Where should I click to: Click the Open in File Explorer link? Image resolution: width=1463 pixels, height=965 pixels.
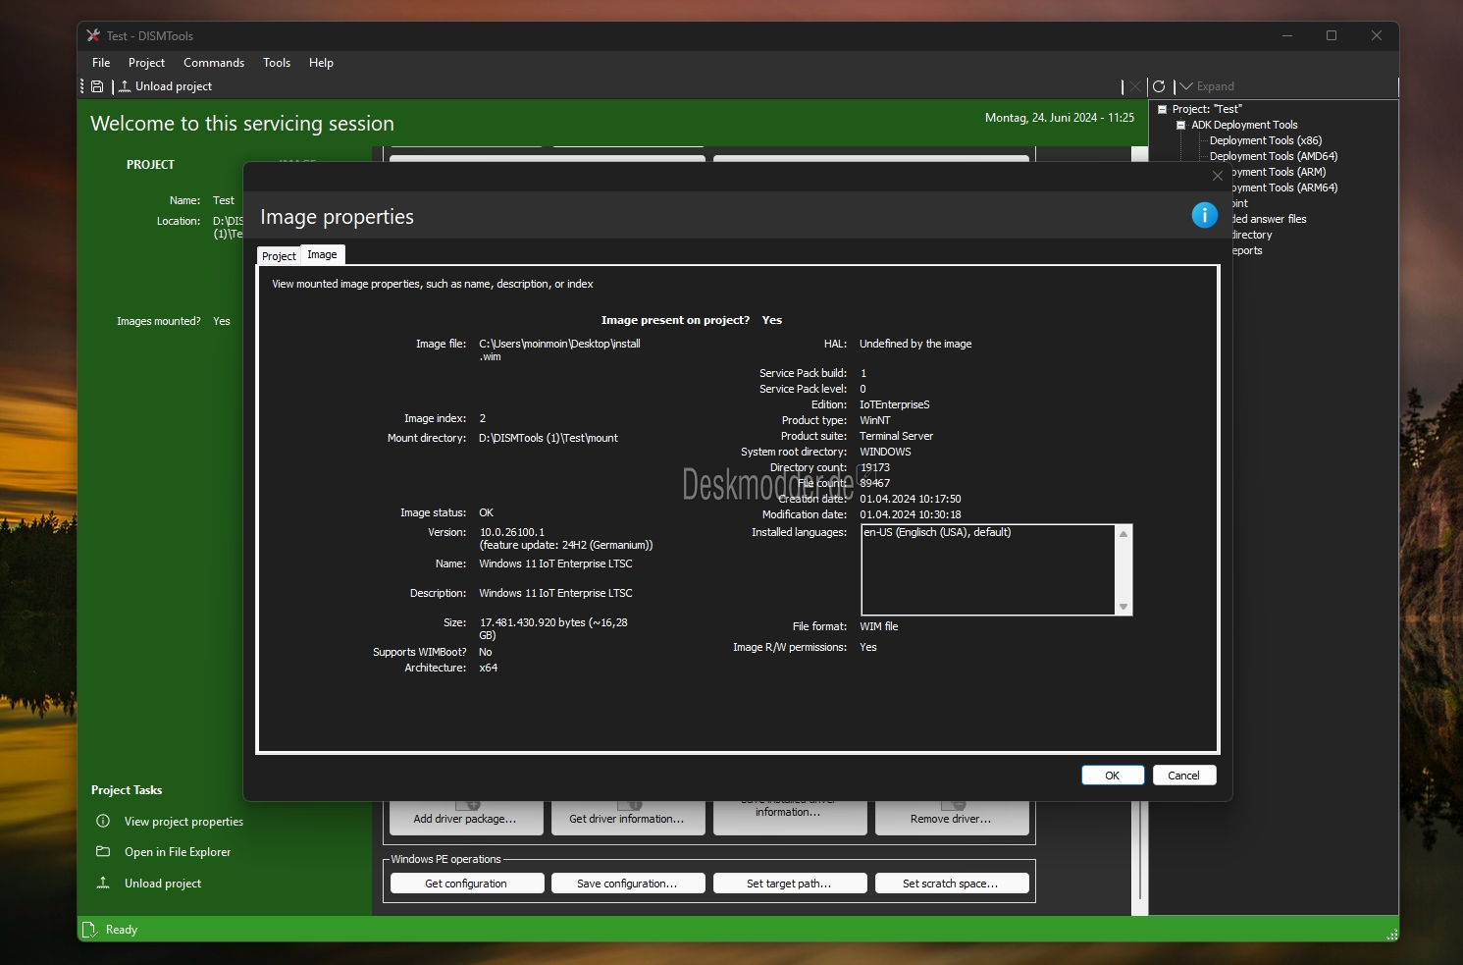(x=178, y=852)
